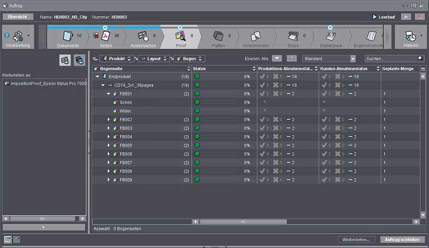Image resolution: width=429 pixels, height=248 pixels.
Task: Click the Verarbeitung gear icon
Action: tap(17, 36)
